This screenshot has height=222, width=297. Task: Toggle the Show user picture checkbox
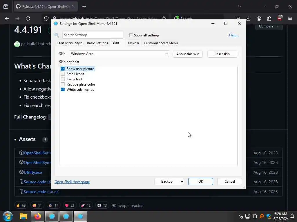(63, 69)
